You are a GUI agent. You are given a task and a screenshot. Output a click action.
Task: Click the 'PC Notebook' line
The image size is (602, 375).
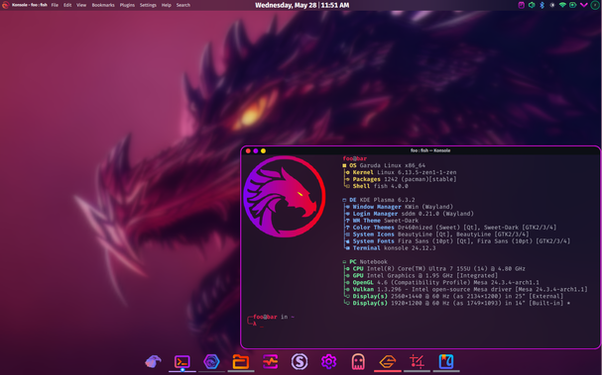pos(365,262)
